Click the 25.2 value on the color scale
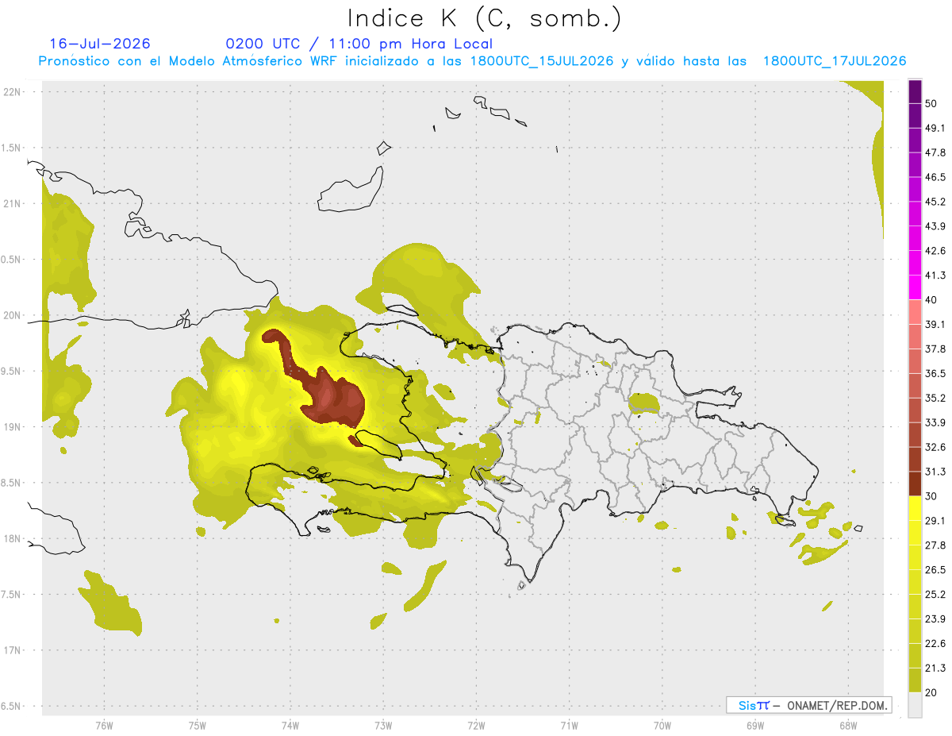The width and height of the screenshot is (952, 736). pyautogui.click(x=935, y=594)
